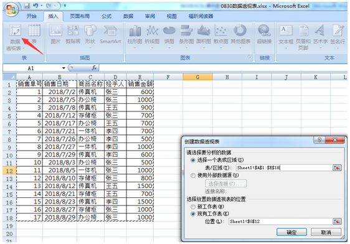Open the Data (数据) tab
Screen dimensions: 350x244
pyautogui.click(x=128, y=16)
